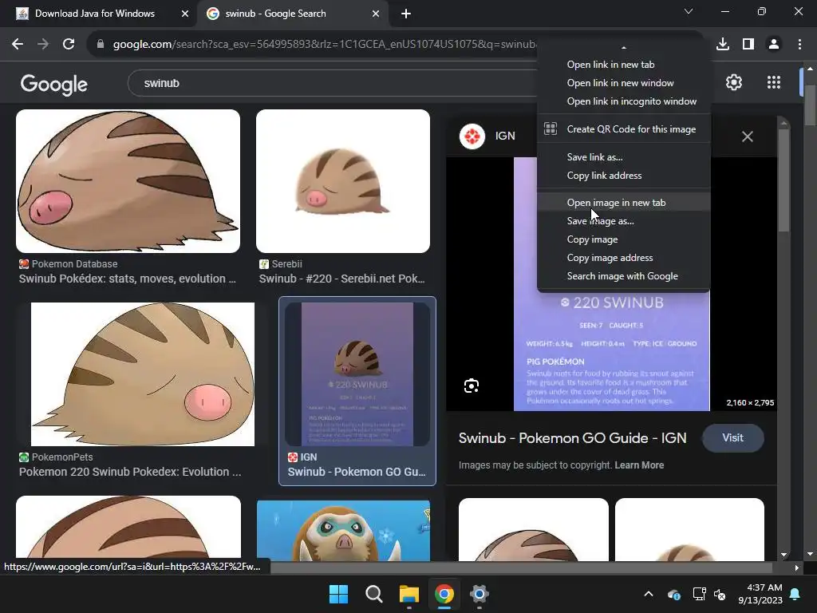Click the browser address bar URL
Image resolution: width=817 pixels, height=613 pixels.
point(324,45)
